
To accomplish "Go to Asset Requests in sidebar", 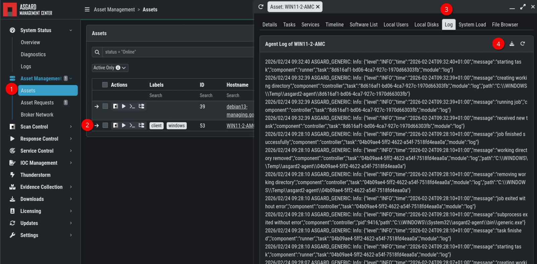I will (x=37, y=103).
